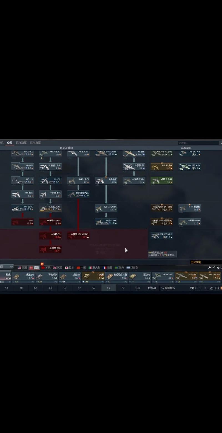This screenshot has width=222, height=433.
Task: Select the F-4F Early premium aircraft
Action: [x=190, y=208]
